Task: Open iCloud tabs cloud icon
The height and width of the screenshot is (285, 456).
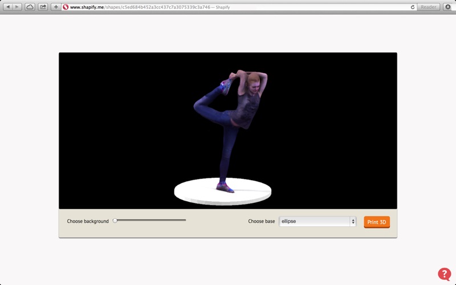Action: tap(30, 7)
